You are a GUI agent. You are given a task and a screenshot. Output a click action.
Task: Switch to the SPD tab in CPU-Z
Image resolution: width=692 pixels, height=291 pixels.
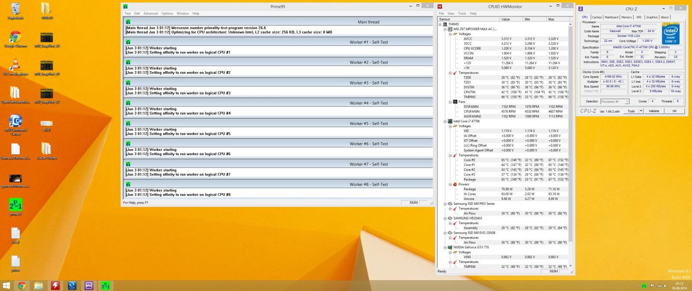[x=639, y=17]
